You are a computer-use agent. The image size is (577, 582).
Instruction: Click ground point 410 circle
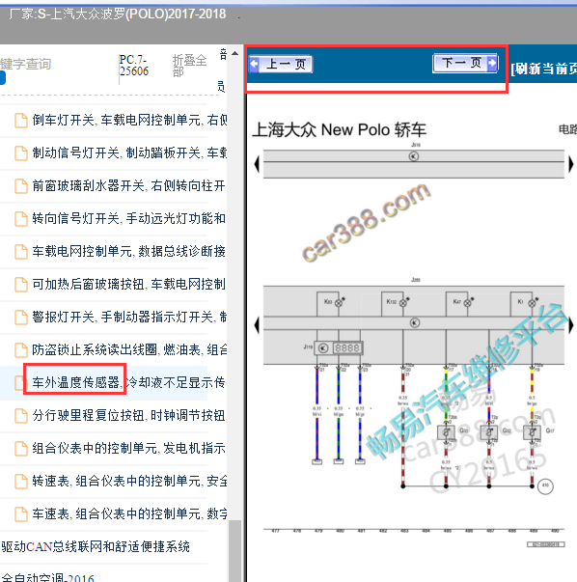click(x=545, y=485)
